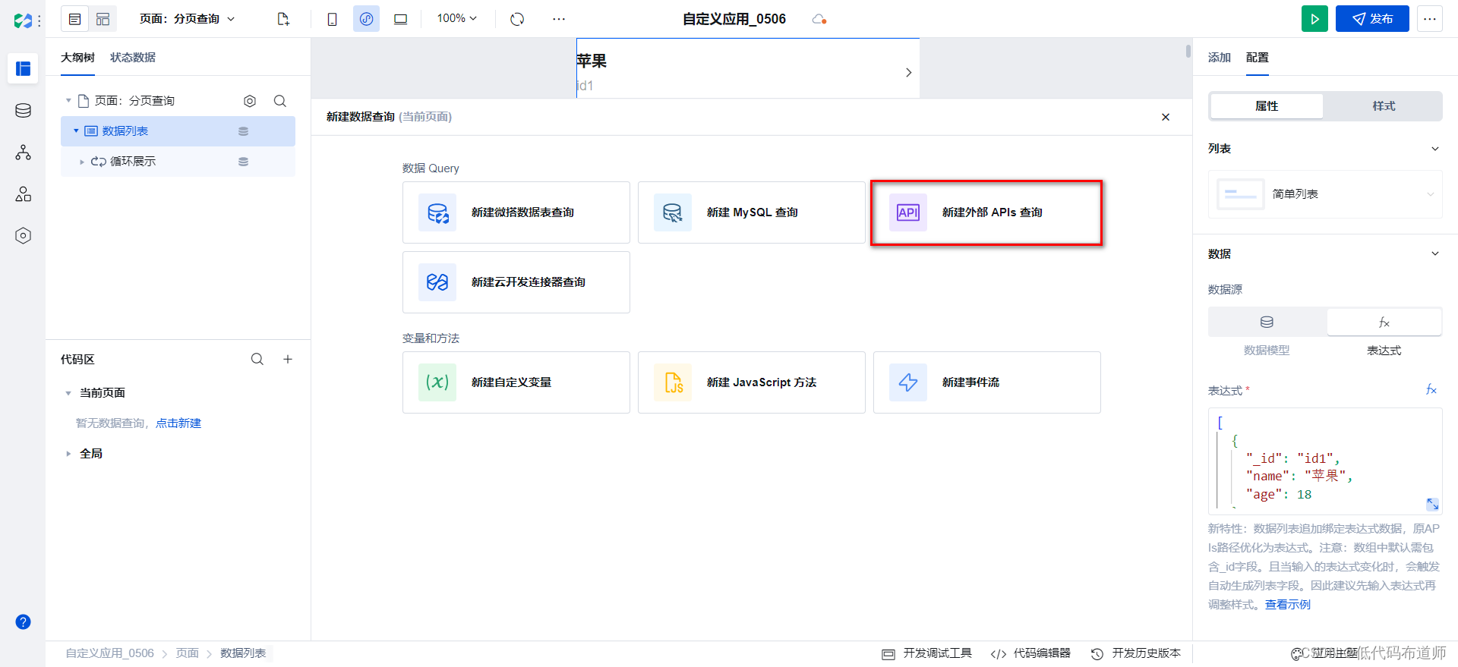Choose 新建 MySQL 查询
Image resolution: width=1458 pixels, height=667 pixels.
tap(752, 212)
